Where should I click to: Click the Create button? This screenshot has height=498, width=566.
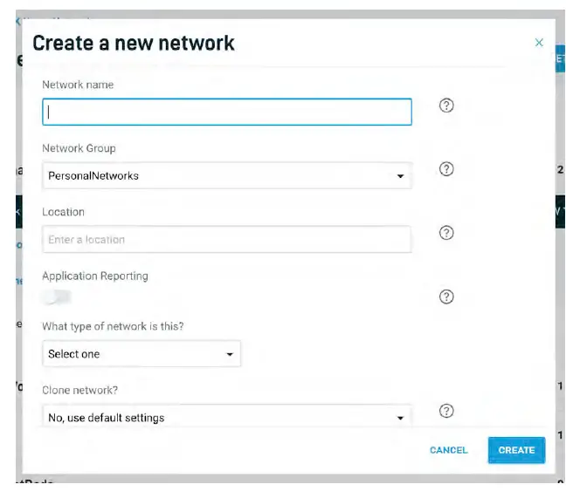pos(516,450)
